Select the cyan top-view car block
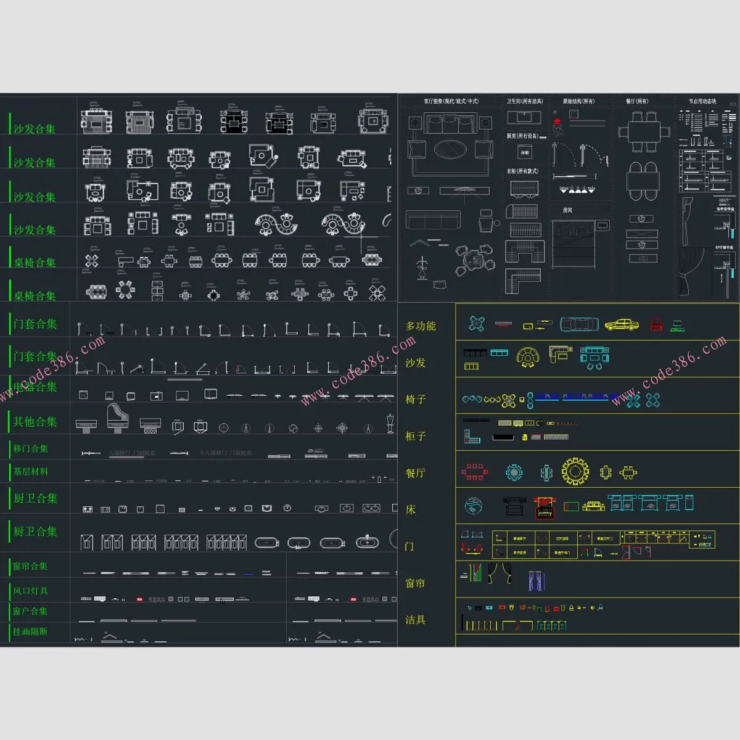The height and width of the screenshot is (740, 740). coord(579,324)
